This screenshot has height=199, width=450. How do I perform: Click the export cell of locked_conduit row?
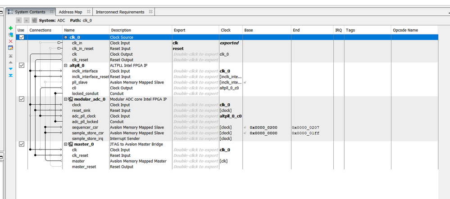(x=196, y=93)
